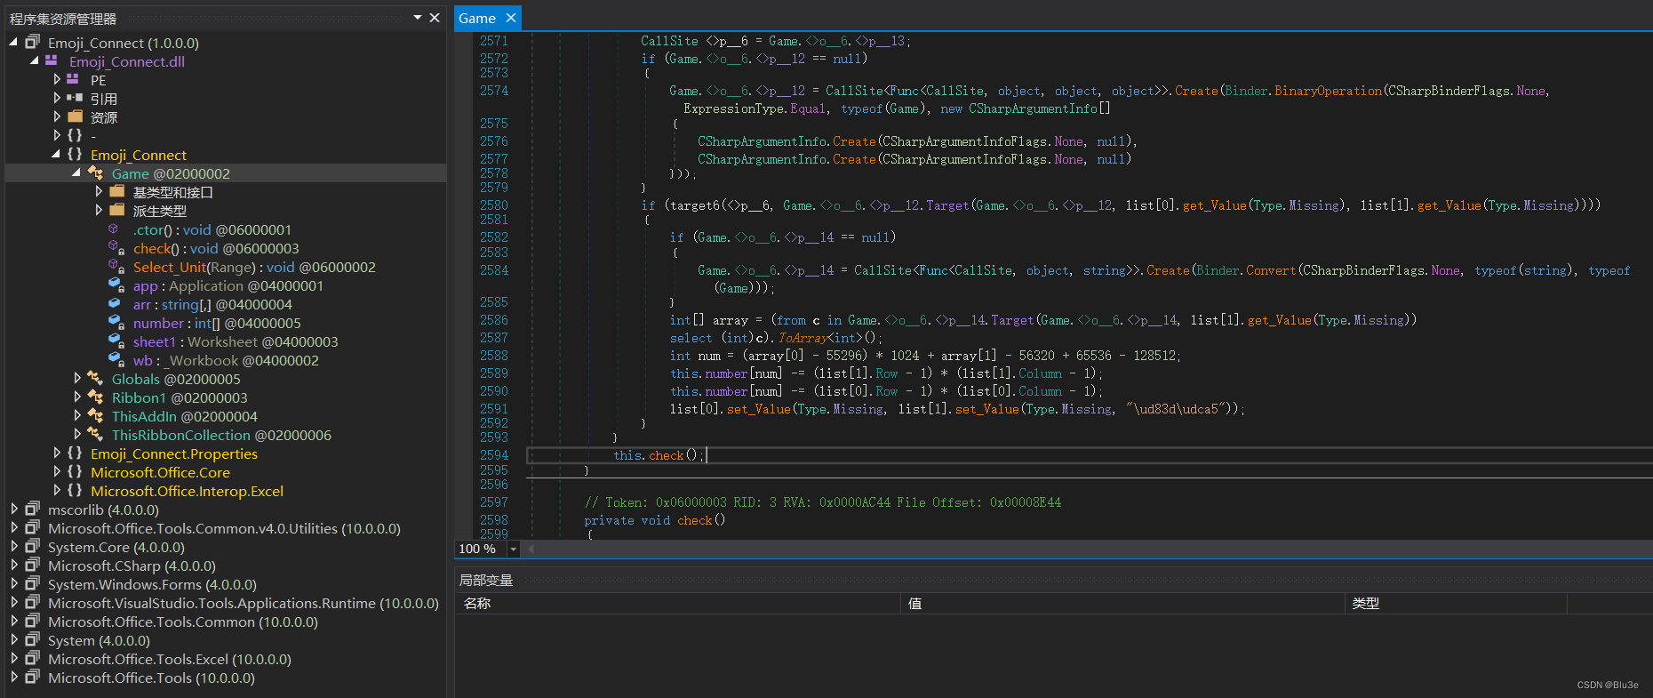This screenshot has width=1653, height=698.
Task: Click the number field icon
Action: (x=116, y=322)
